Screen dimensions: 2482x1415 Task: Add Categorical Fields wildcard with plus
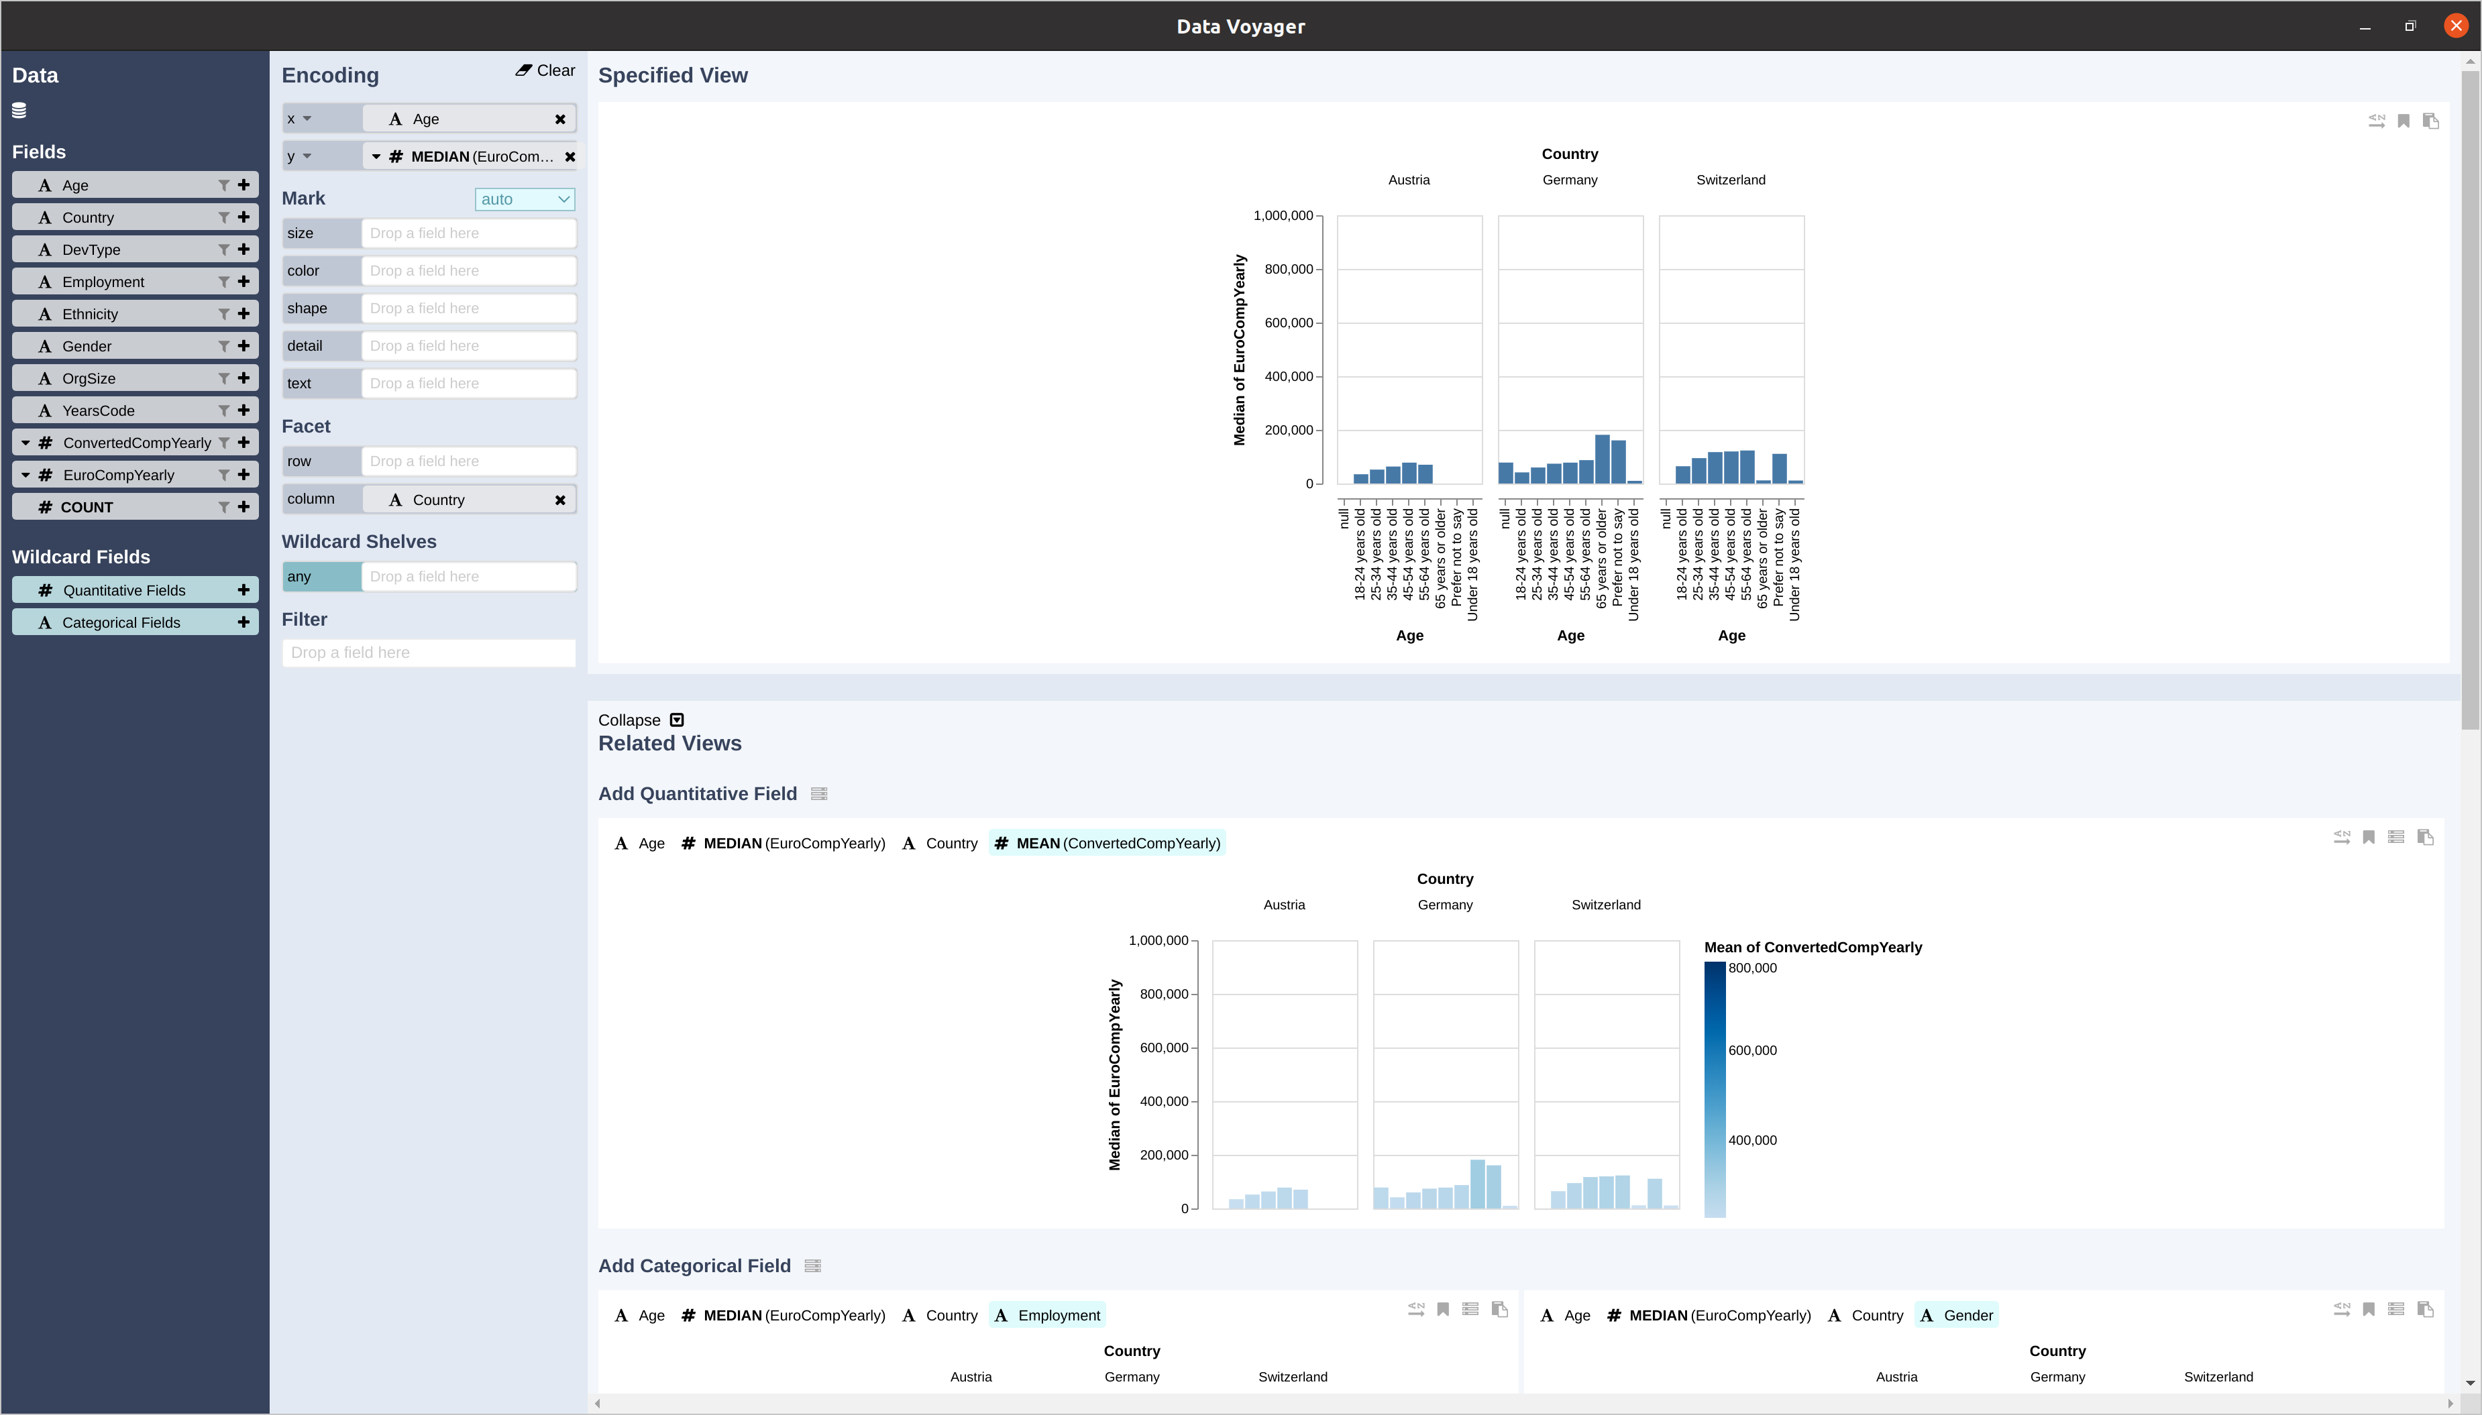click(x=244, y=622)
